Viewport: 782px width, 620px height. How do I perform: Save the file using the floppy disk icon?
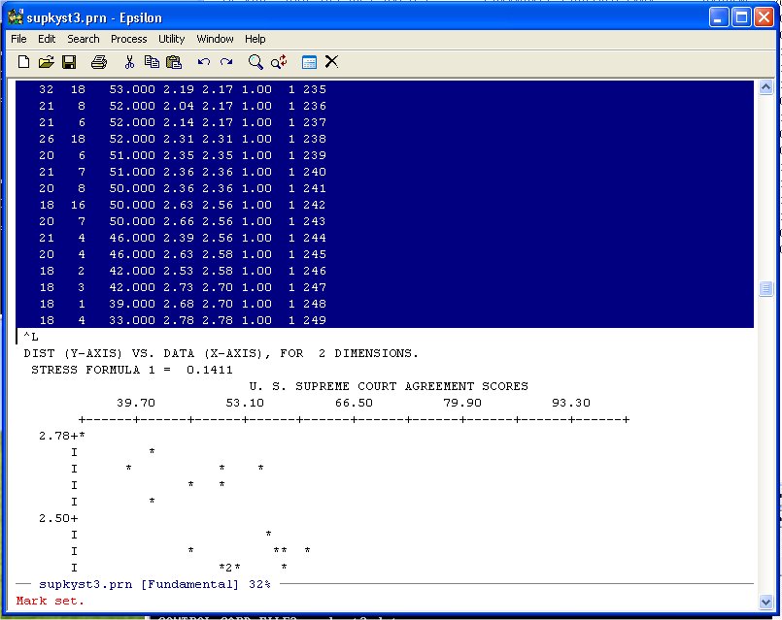click(69, 62)
